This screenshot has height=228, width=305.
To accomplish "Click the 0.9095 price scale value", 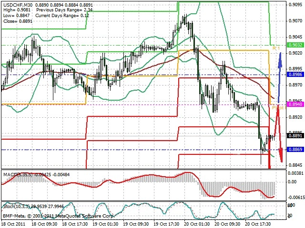I will 295,5.
